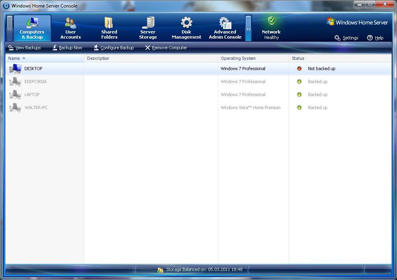Click the 'Windows Vista Home Premium' cell

click(250, 108)
